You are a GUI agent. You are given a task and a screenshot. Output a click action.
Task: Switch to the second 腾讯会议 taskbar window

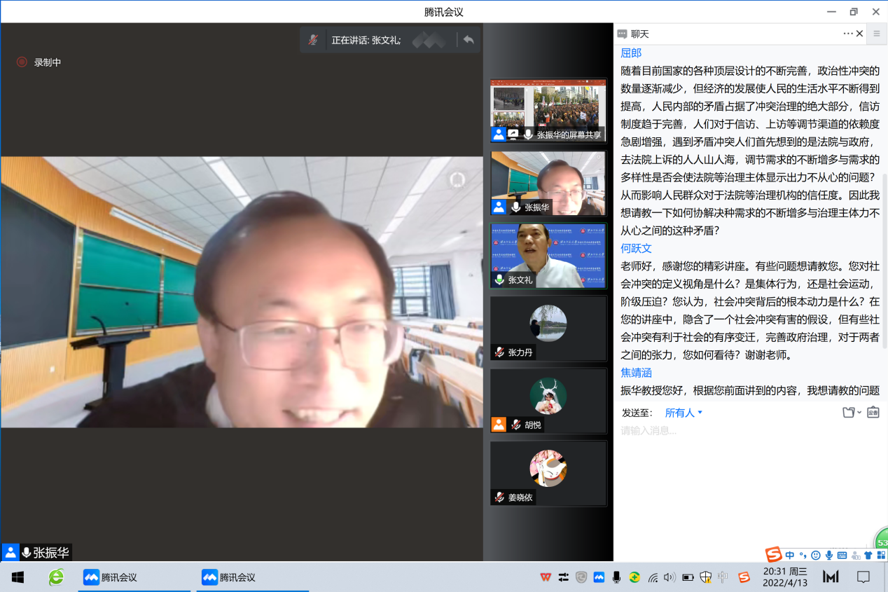(x=229, y=577)
